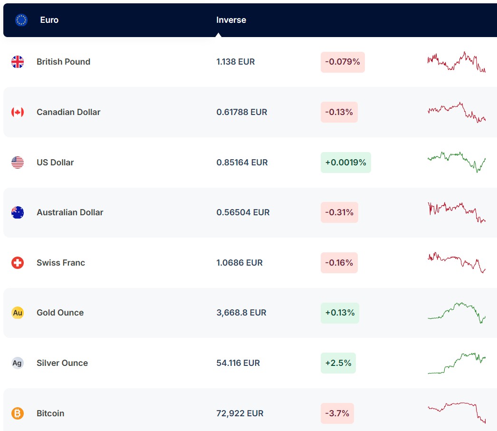
Task: Click the silver Ag icon
Action: point(18,363)
